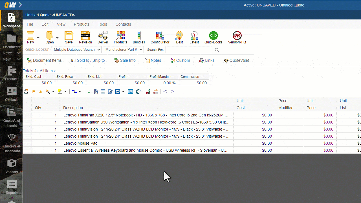Viewport: 361px width, 203px height.
Task: Click the Vendors sidebar icon
Action: tap(11, 166)
